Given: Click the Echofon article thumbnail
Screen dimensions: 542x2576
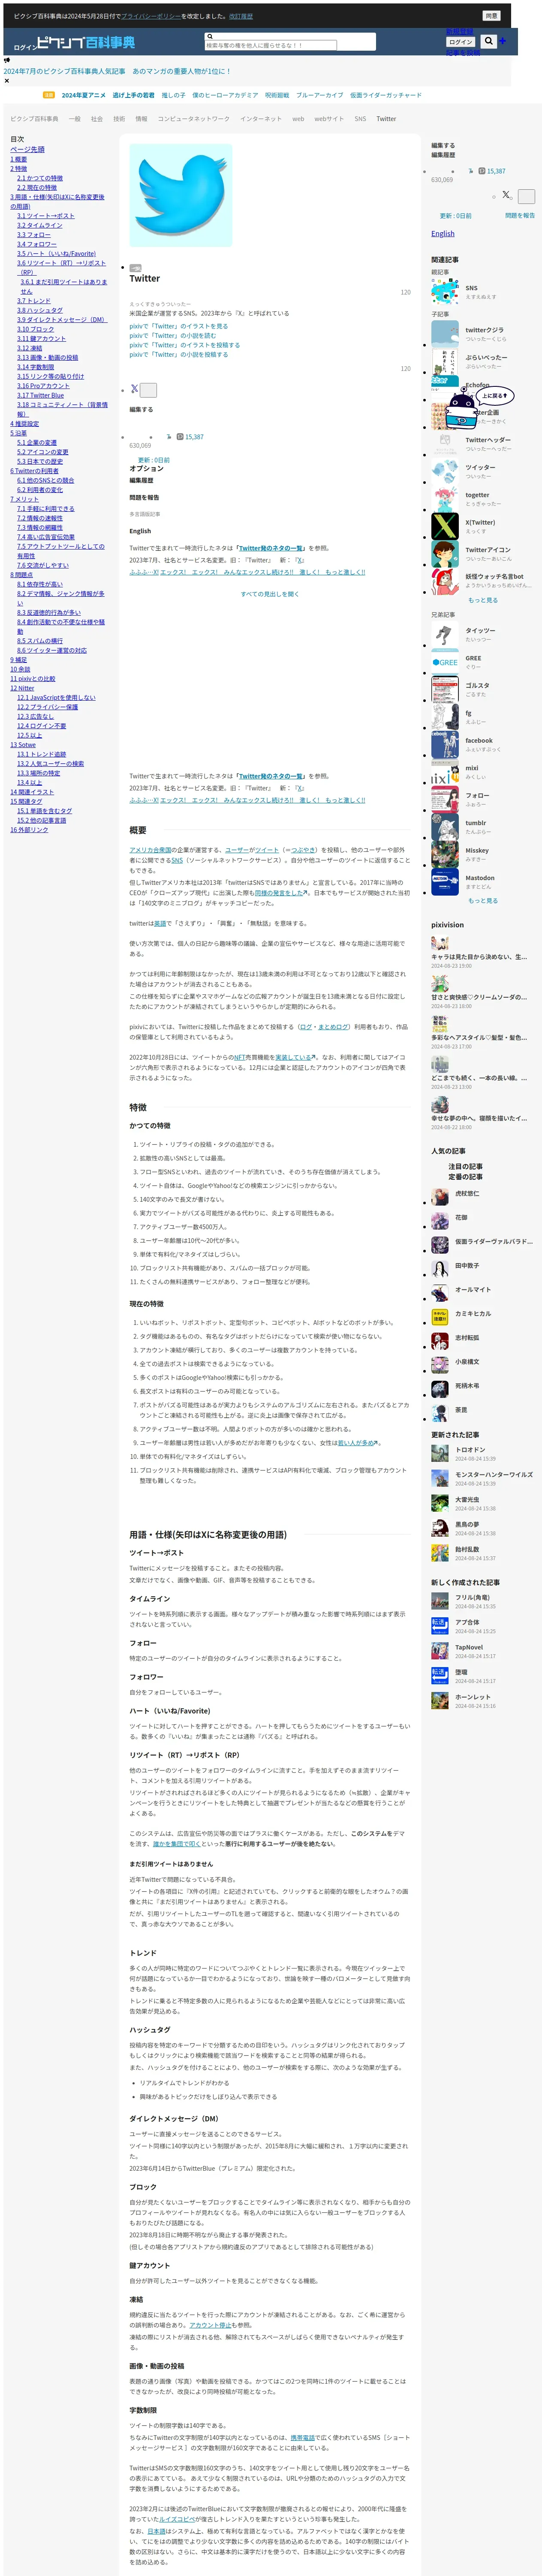Looking at the screenshot, I should [444, 389].
